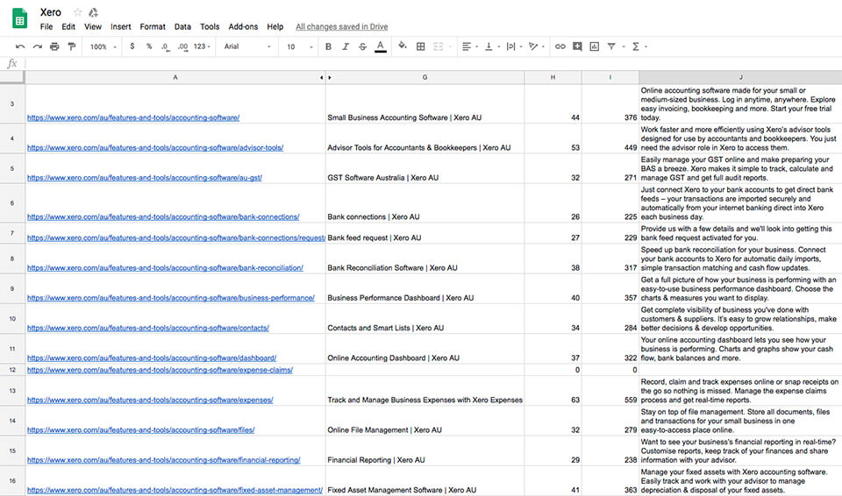The height and width of the screenshot is (496, 842).
Task: Select column A header
Action: point(175,77)
